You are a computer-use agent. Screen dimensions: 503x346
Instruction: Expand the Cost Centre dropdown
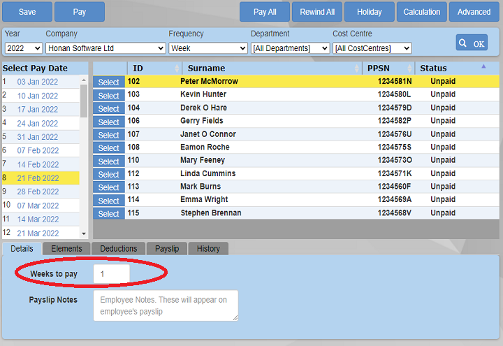[372, 48]
